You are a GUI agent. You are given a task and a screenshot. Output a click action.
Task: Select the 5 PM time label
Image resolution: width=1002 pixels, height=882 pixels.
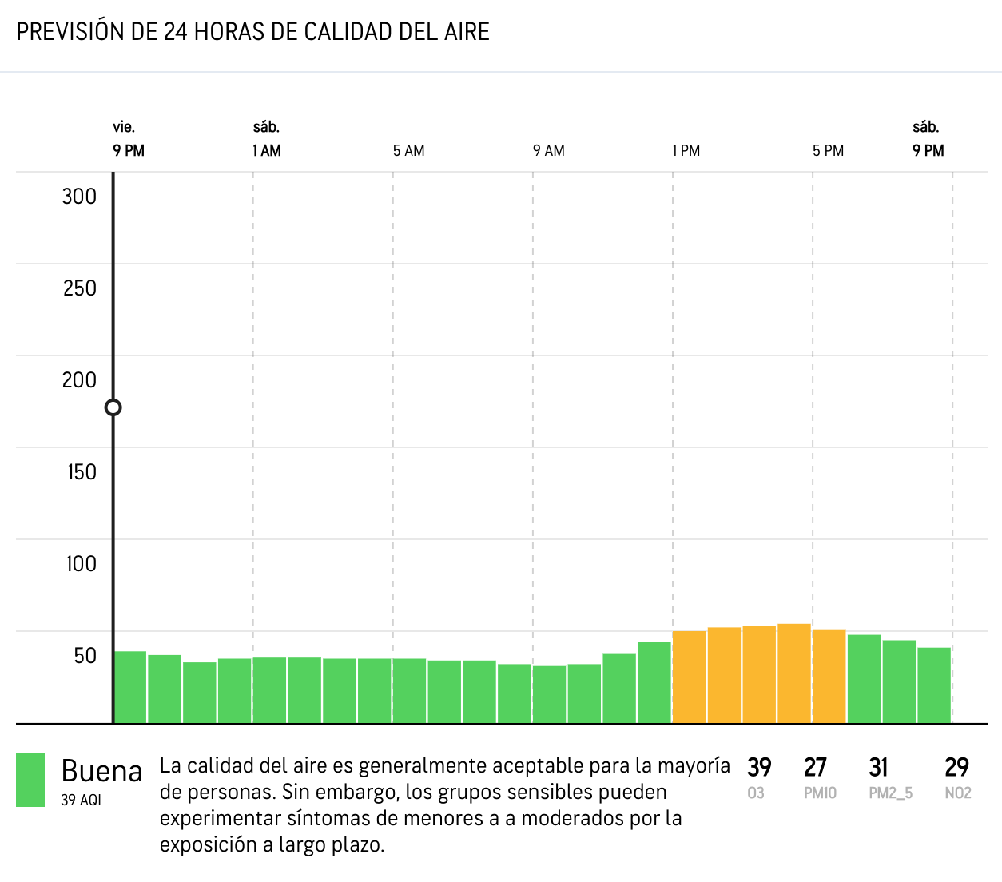pos(828,150)
